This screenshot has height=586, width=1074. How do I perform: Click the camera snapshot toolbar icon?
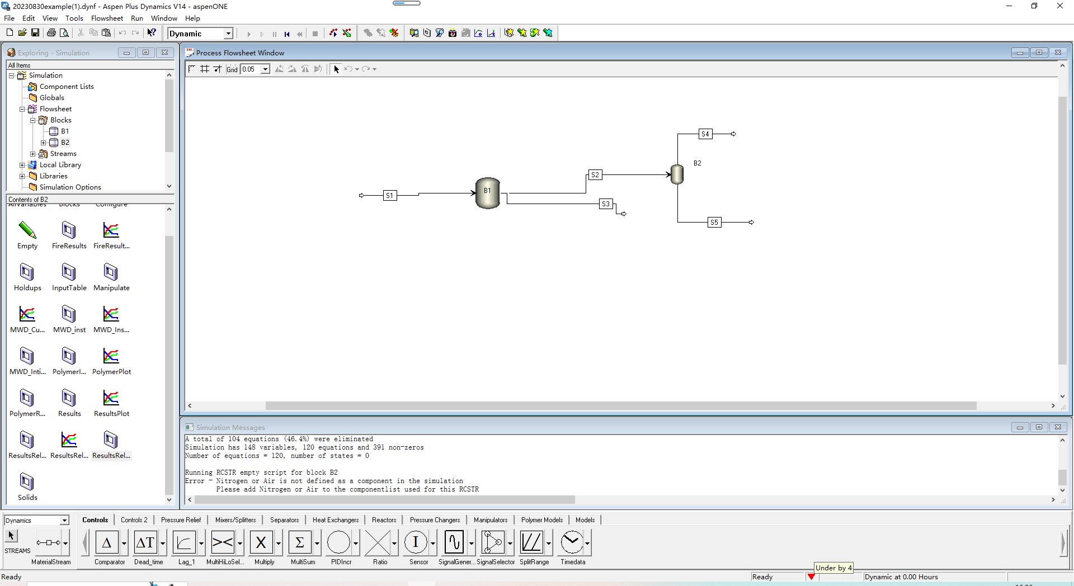[453, 33]
